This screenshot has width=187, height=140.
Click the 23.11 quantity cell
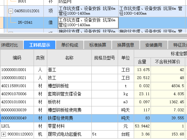[142, 94]
